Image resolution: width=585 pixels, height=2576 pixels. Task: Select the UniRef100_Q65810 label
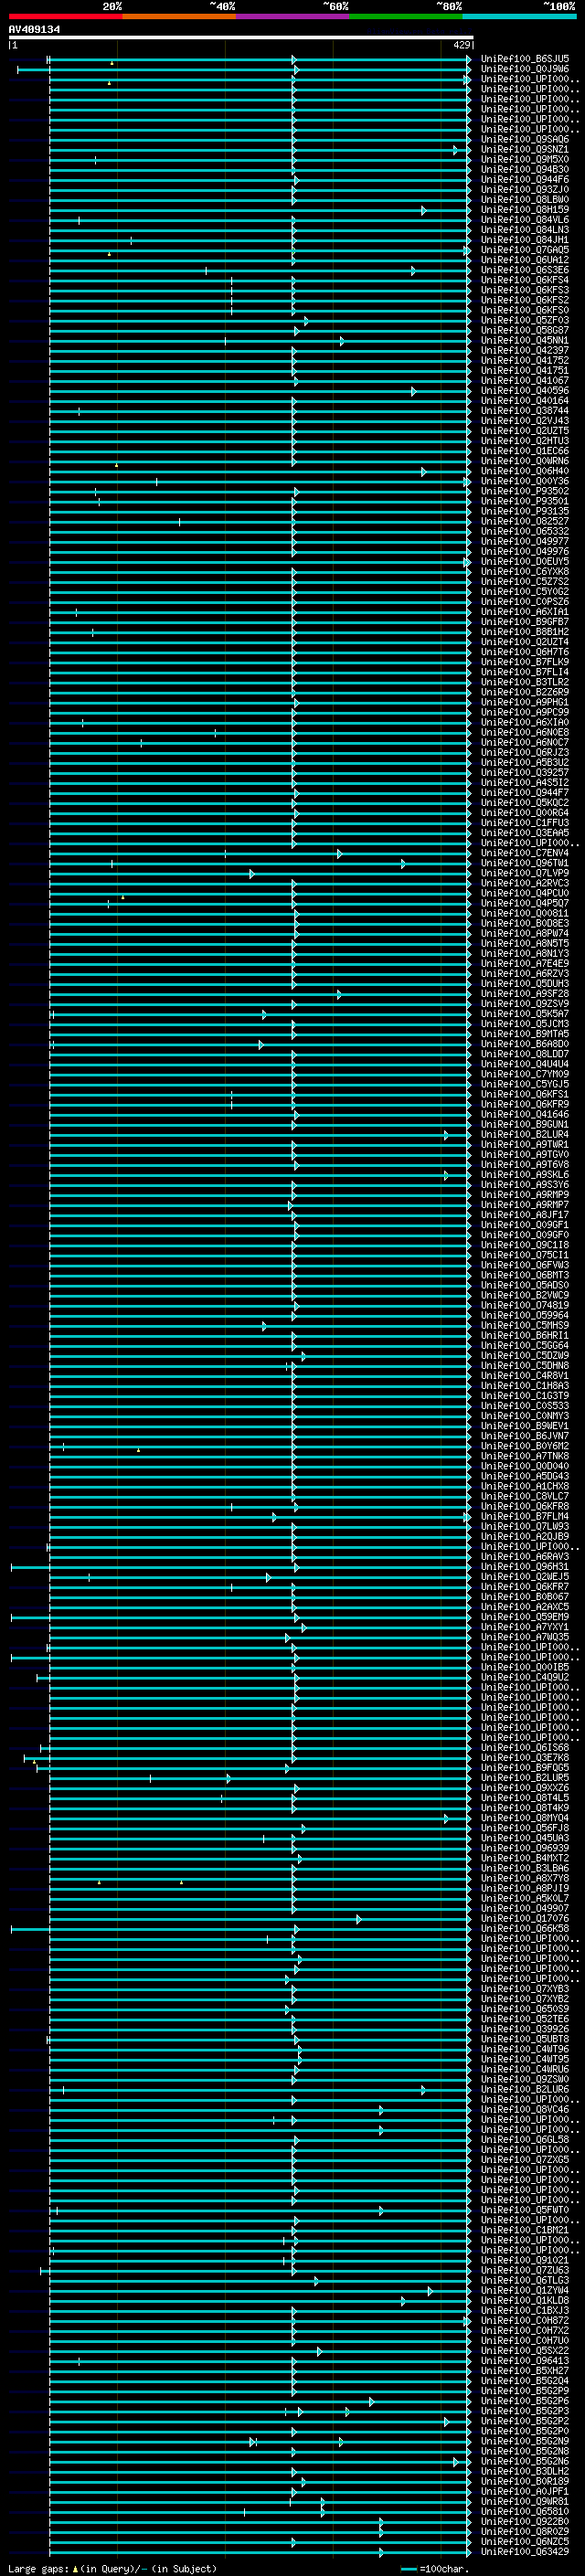click(525, 2511)
